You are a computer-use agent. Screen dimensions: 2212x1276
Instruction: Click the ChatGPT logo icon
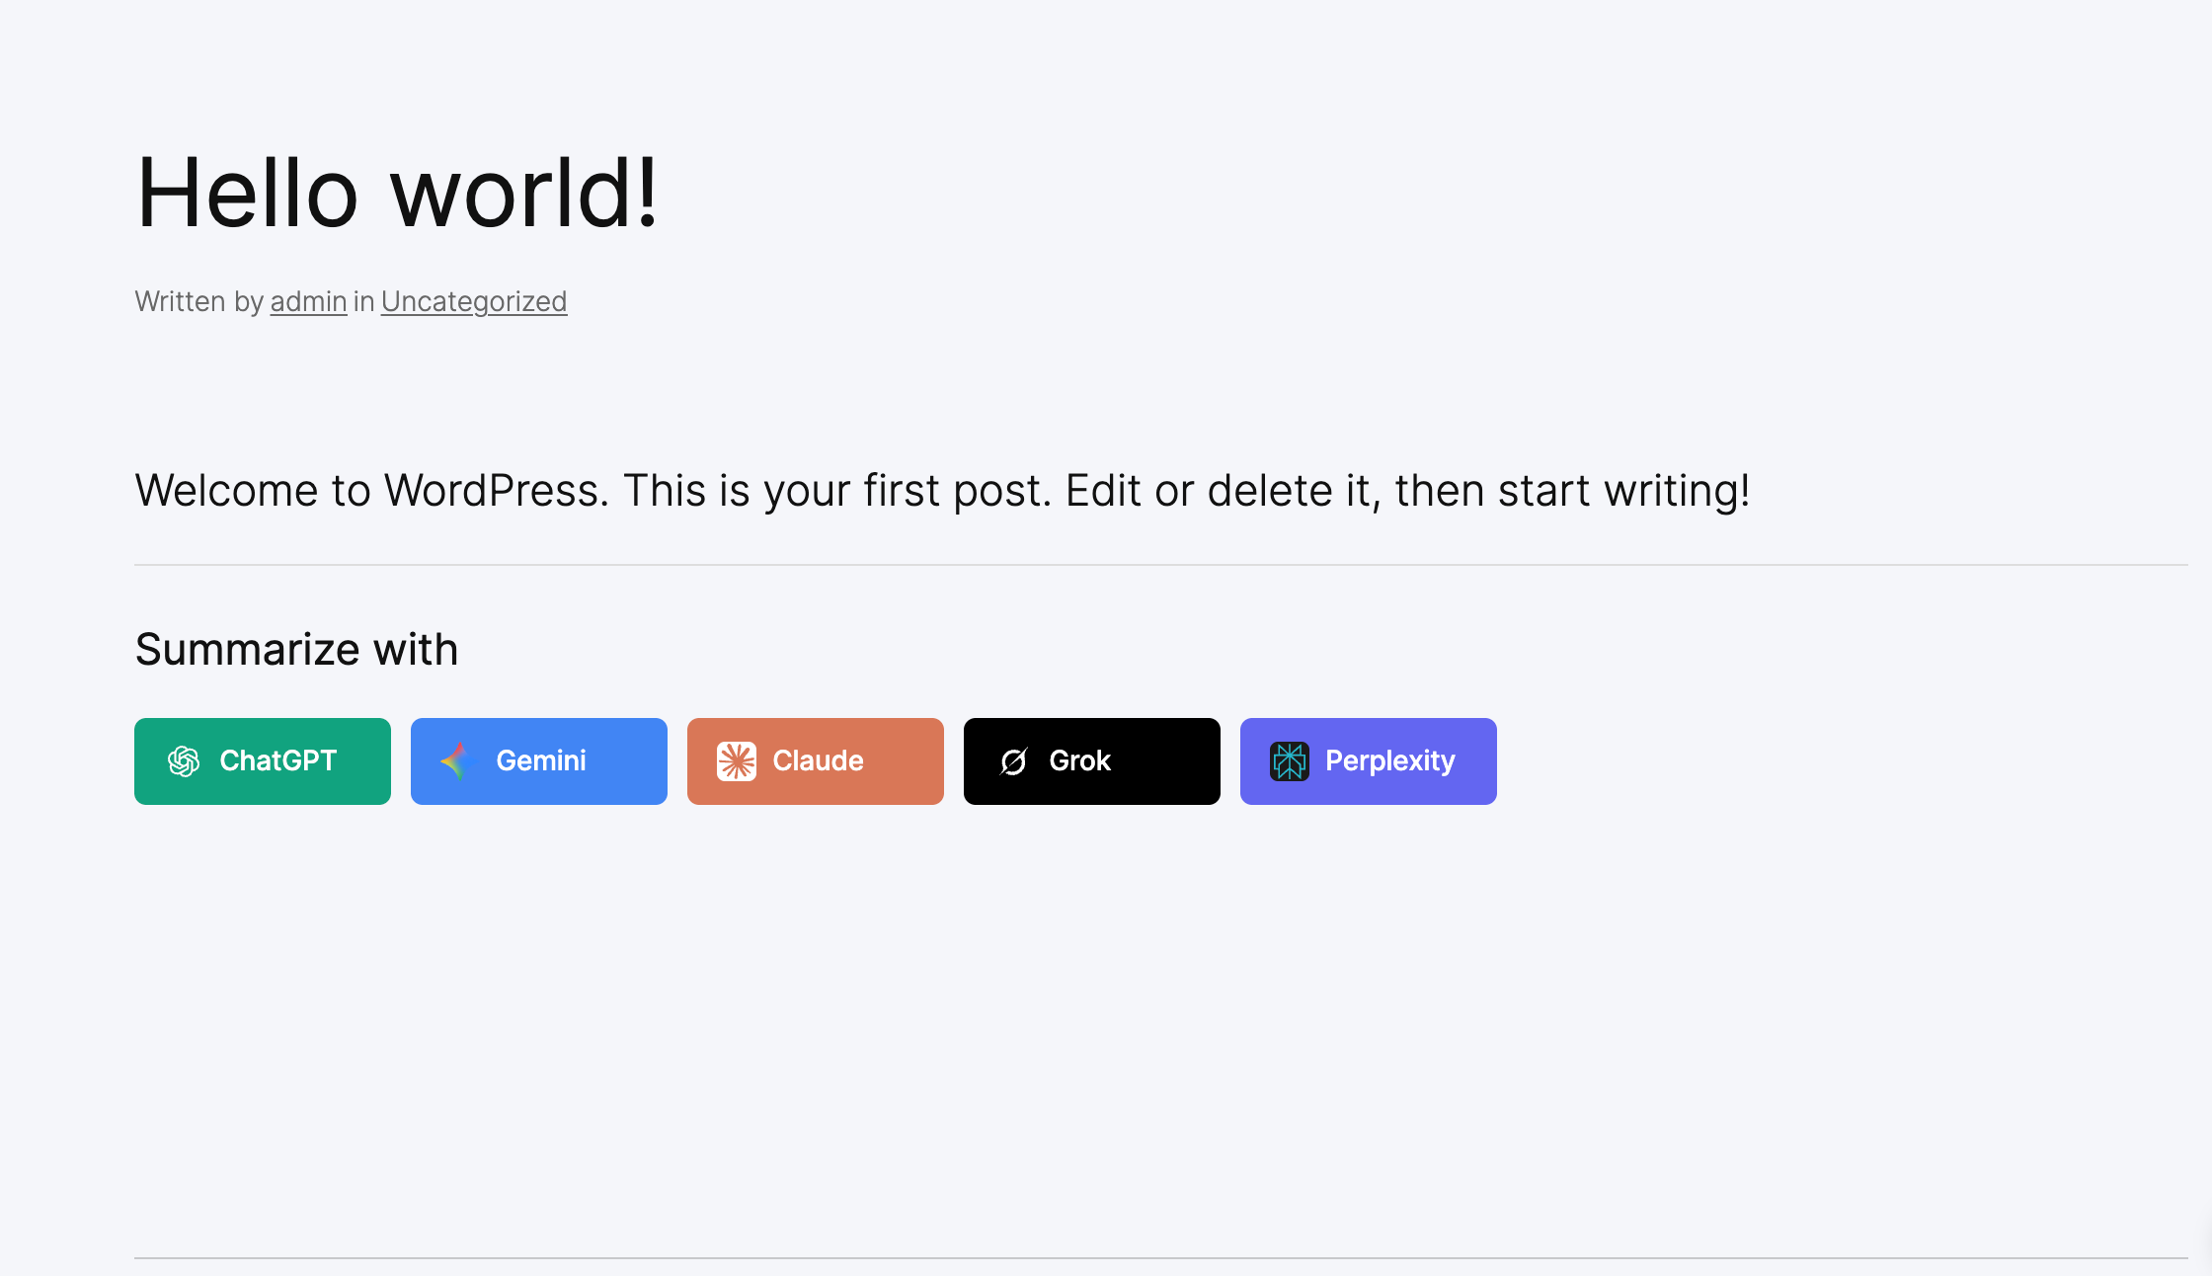coord(184,761)
